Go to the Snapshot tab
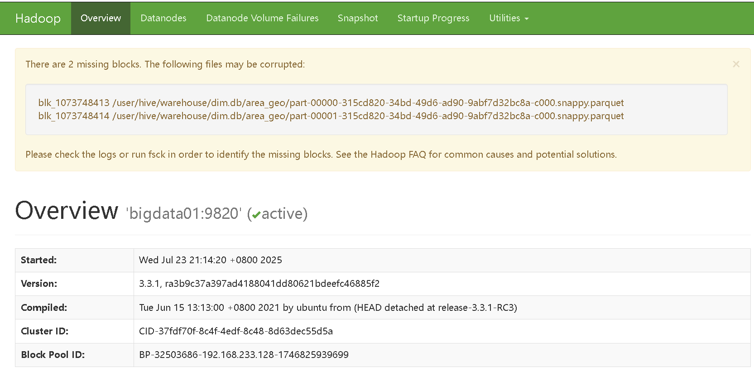 (358, 18)
